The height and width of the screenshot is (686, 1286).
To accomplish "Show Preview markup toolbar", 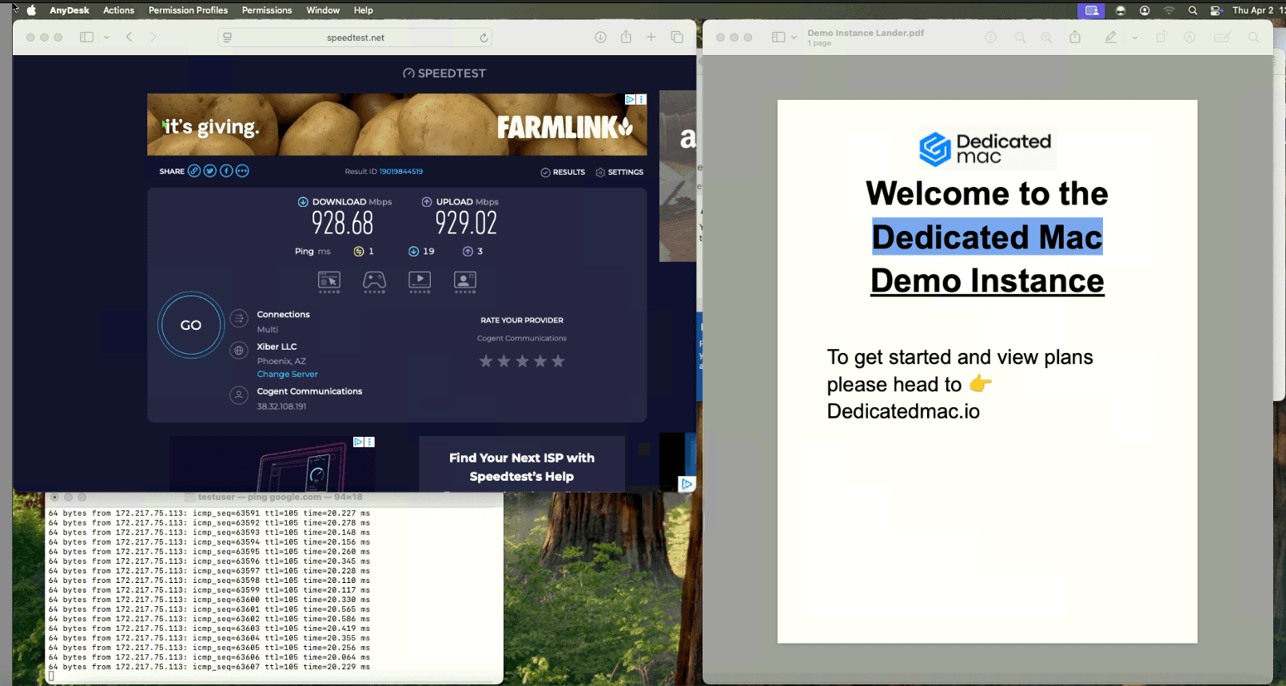I will click(x=1189, y=38).
